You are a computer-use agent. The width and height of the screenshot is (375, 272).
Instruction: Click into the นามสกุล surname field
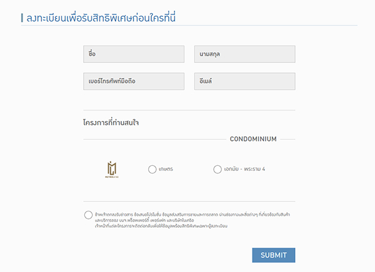244,54
